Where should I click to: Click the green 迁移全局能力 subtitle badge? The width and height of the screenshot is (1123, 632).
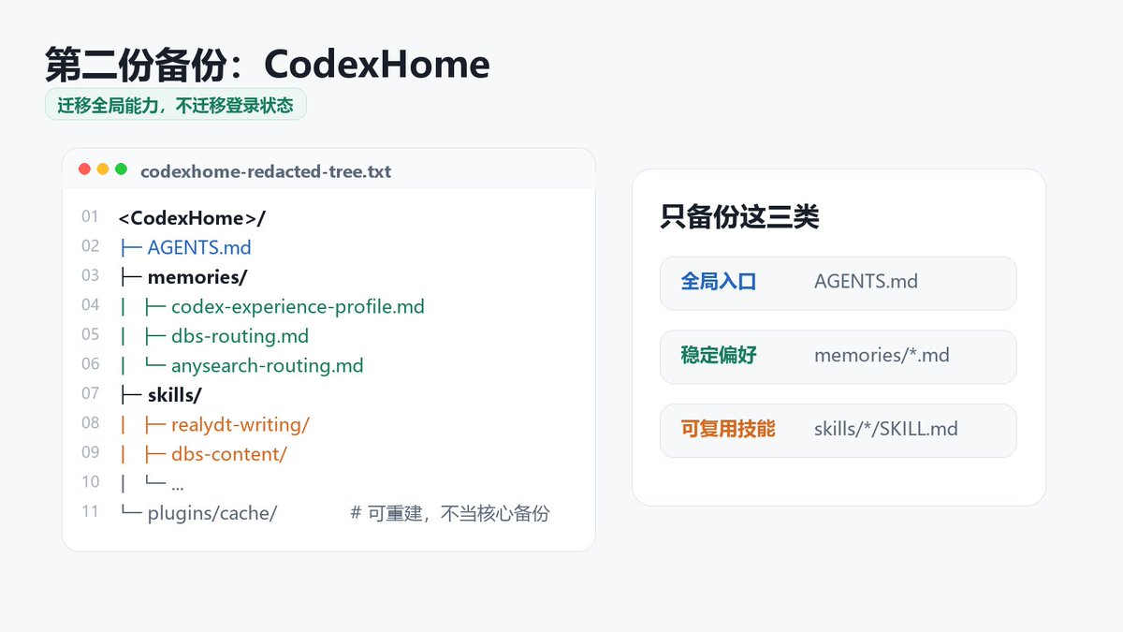click(176, 105)
